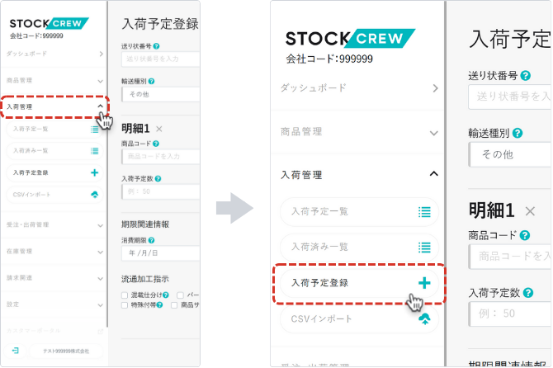Click the logout icon at bottom-left sidebar

16,351
